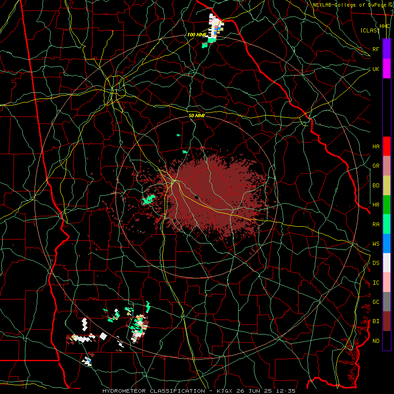Click the RF legend label
Image resolution: width=394 pixels, height=394 pixels.
376,49
